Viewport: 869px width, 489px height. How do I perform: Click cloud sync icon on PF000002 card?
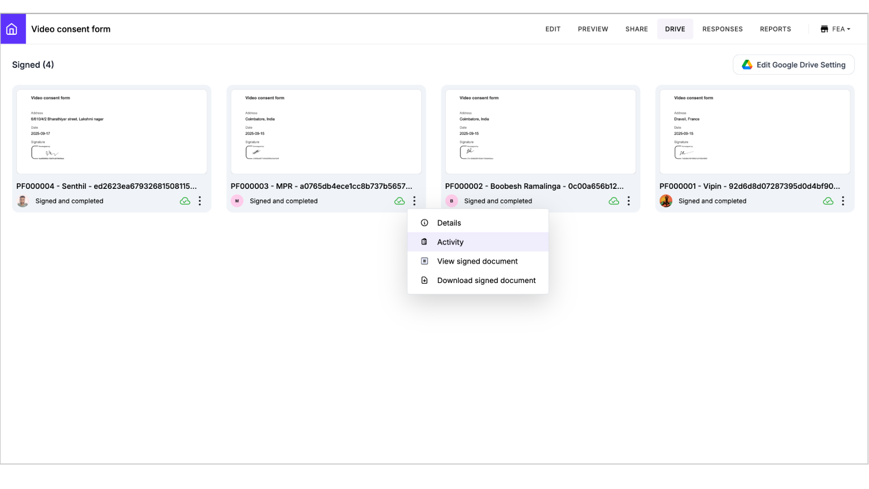pos(614,201)
